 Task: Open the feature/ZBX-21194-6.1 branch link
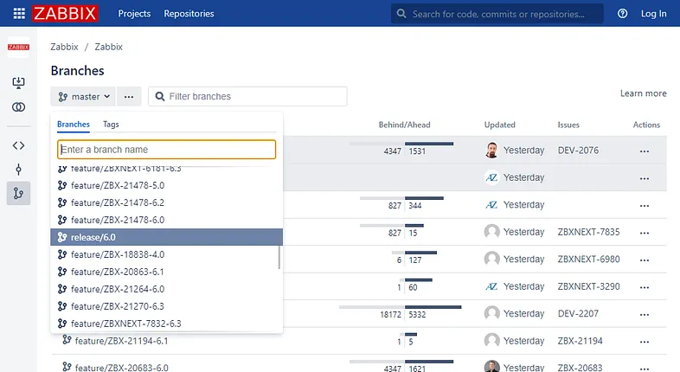pos(121,341)
